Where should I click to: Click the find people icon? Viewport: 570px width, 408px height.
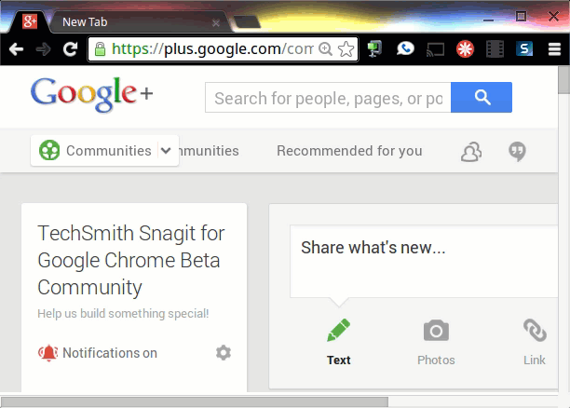tap(471, 152)
